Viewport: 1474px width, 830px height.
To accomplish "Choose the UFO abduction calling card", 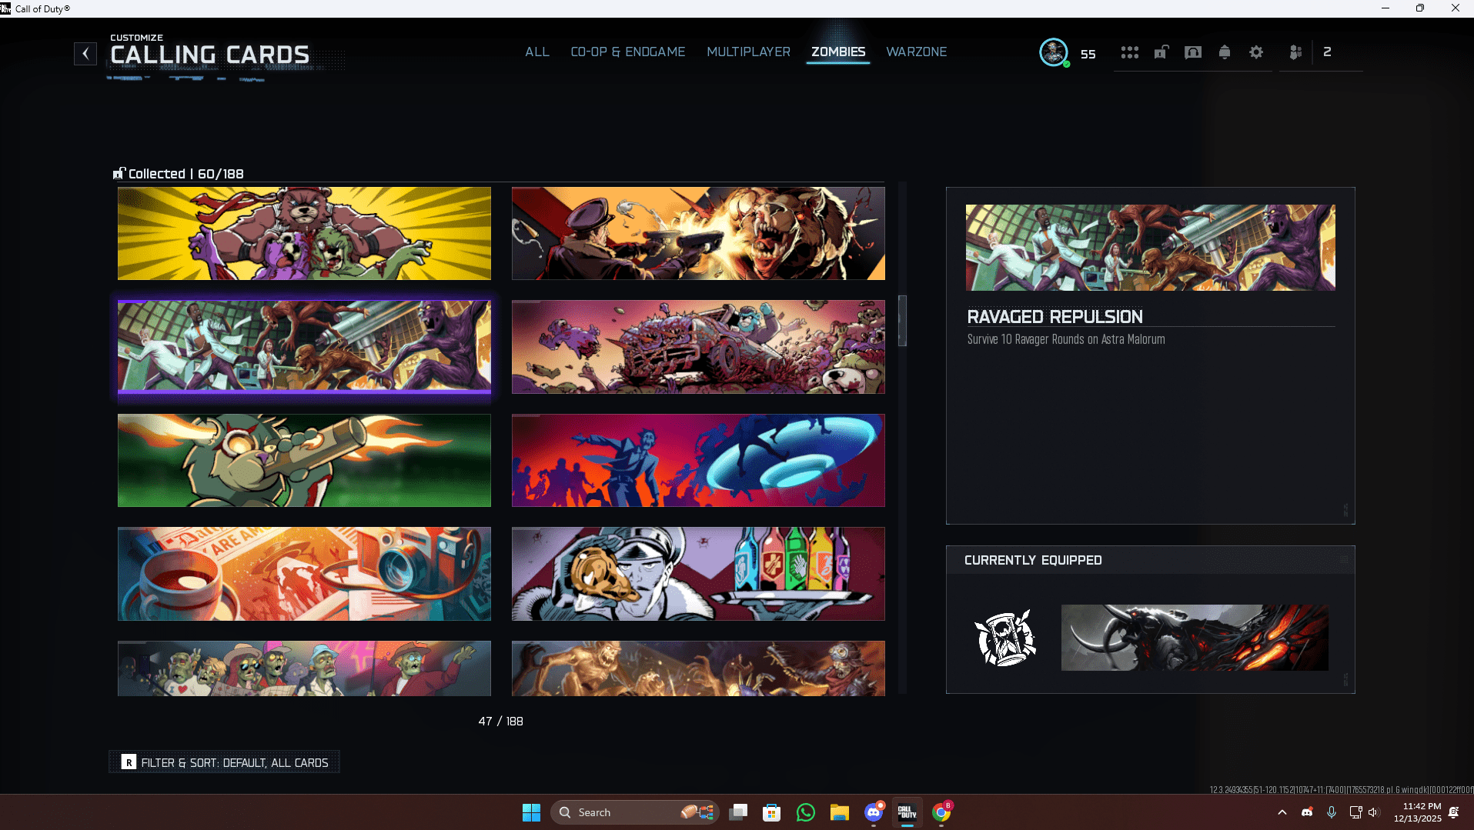I will (x=698, y=461).
